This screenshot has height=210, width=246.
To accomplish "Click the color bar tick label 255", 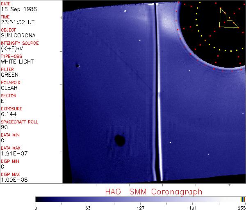I will [x=242, y=208].
